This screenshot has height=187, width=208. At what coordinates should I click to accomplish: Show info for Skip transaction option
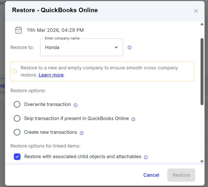click(133, 119)
